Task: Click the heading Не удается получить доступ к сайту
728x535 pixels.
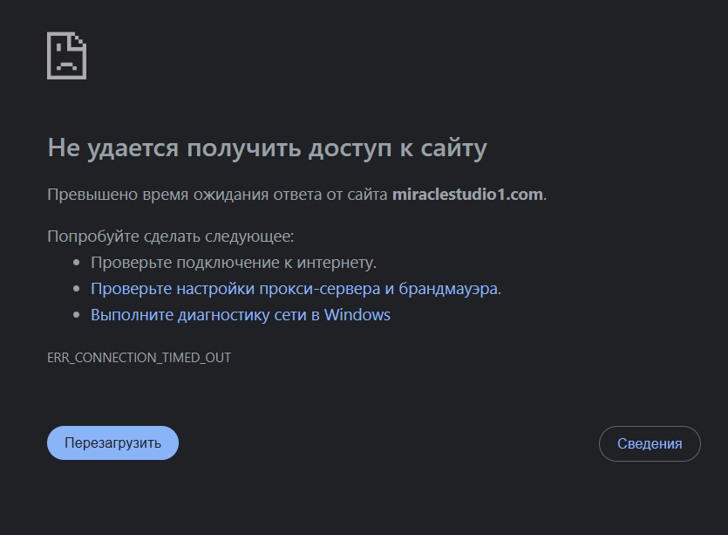Action: [x=267, y=147]
